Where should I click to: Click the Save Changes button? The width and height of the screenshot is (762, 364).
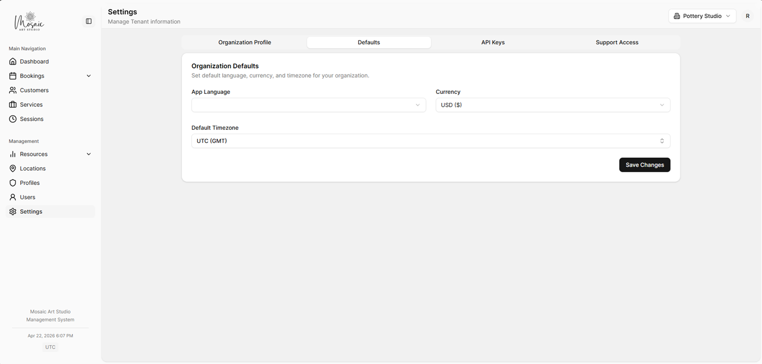pyautogui.click(x=644, y=165)
